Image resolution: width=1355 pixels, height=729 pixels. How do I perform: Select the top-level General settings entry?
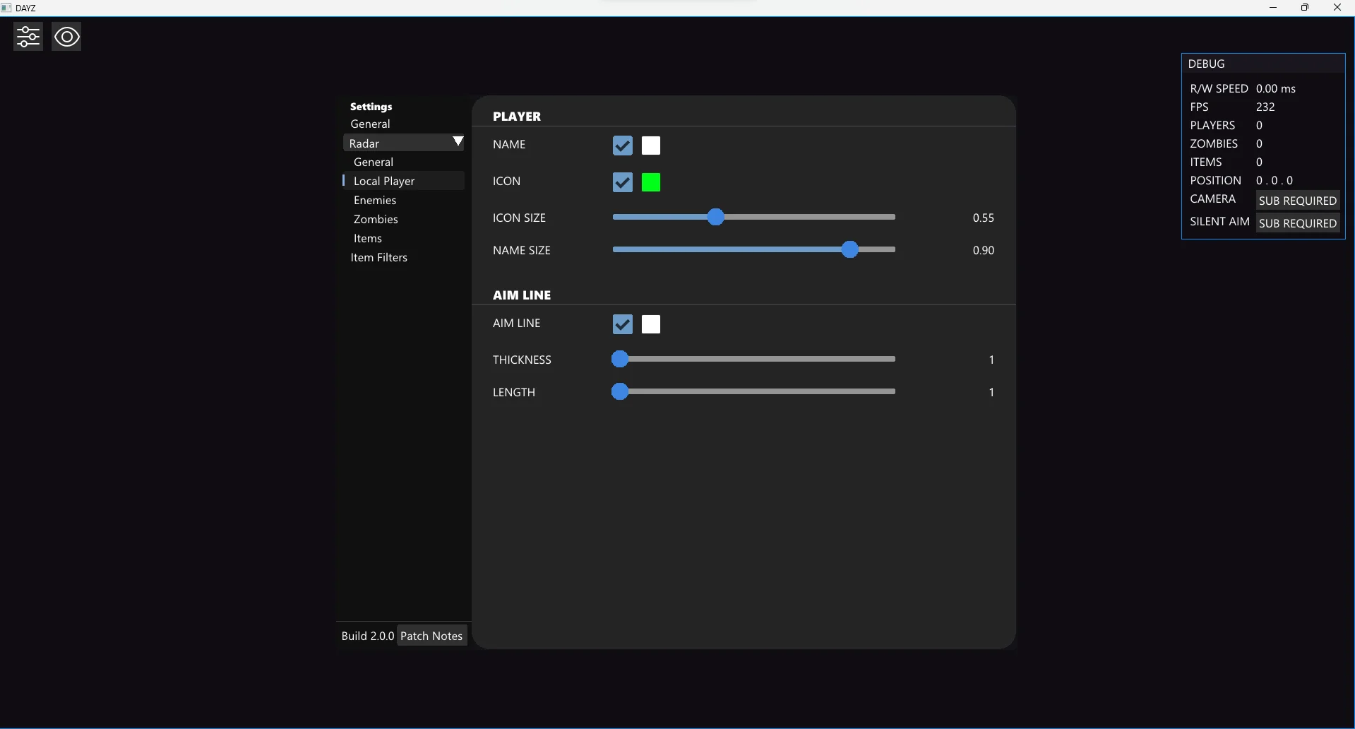click(370, 124)
